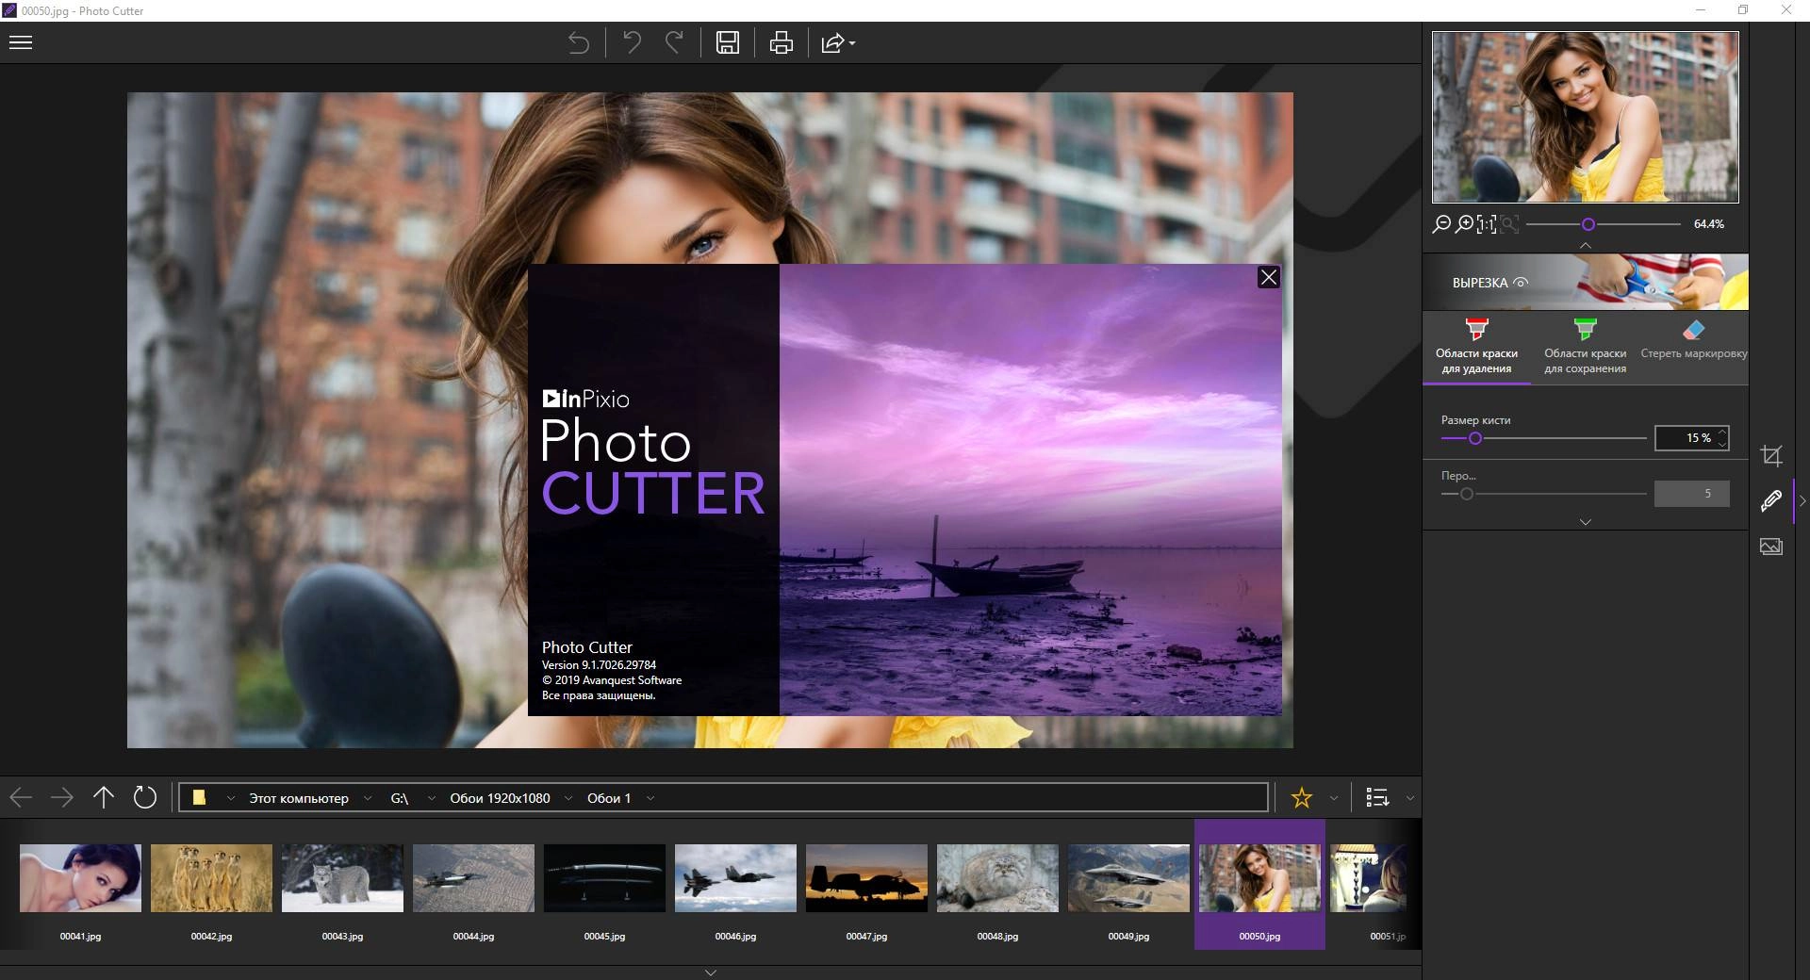1810x980 pixels.
Task: Open thumbnail 00045.jpg
Action: 604,878
